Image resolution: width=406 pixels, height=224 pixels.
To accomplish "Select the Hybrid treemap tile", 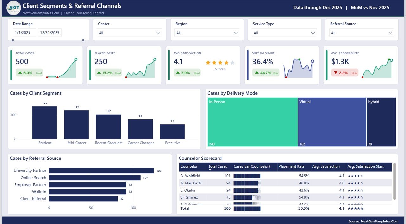I will (381, 122).
